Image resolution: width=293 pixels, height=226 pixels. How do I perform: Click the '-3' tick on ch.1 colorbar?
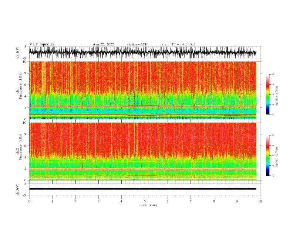click(273, 74)
